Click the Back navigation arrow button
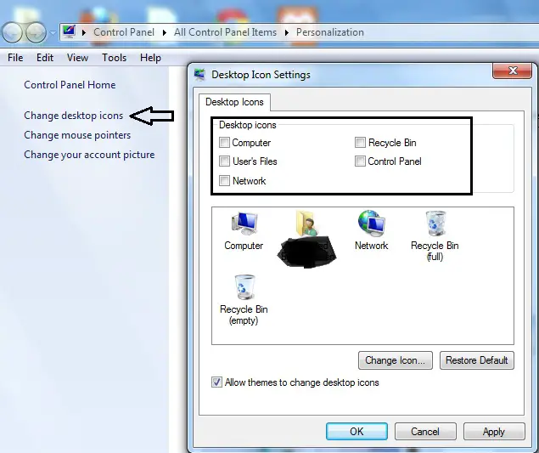Image resolution: width=539 pixels, height=453 pixels. click(x=12, y=32)
